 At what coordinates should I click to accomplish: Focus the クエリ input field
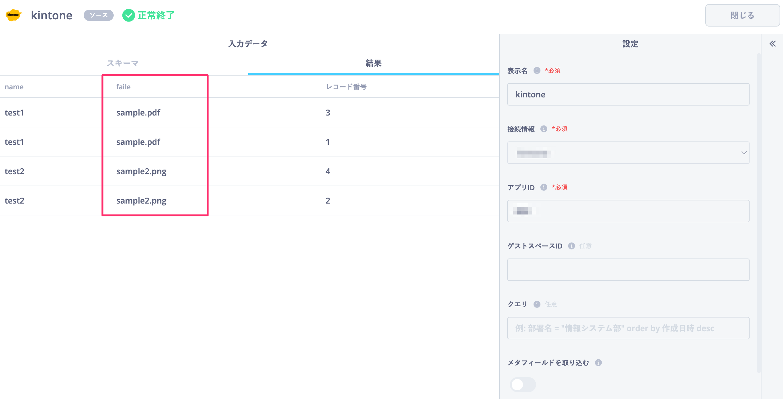coord(628,328)
